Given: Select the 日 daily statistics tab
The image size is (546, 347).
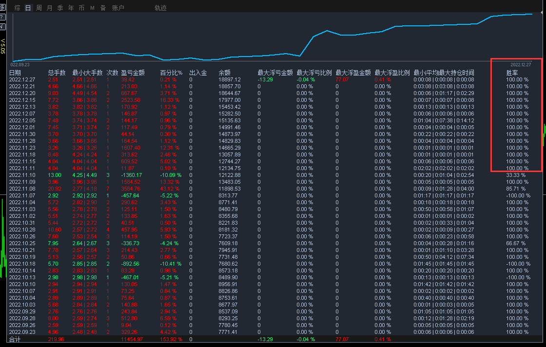Looking at the screenshot, I should [28, 8].
